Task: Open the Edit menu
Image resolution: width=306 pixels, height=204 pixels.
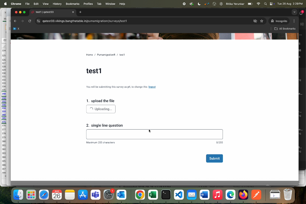Action: pyautogui.click(x=36, y=4)
